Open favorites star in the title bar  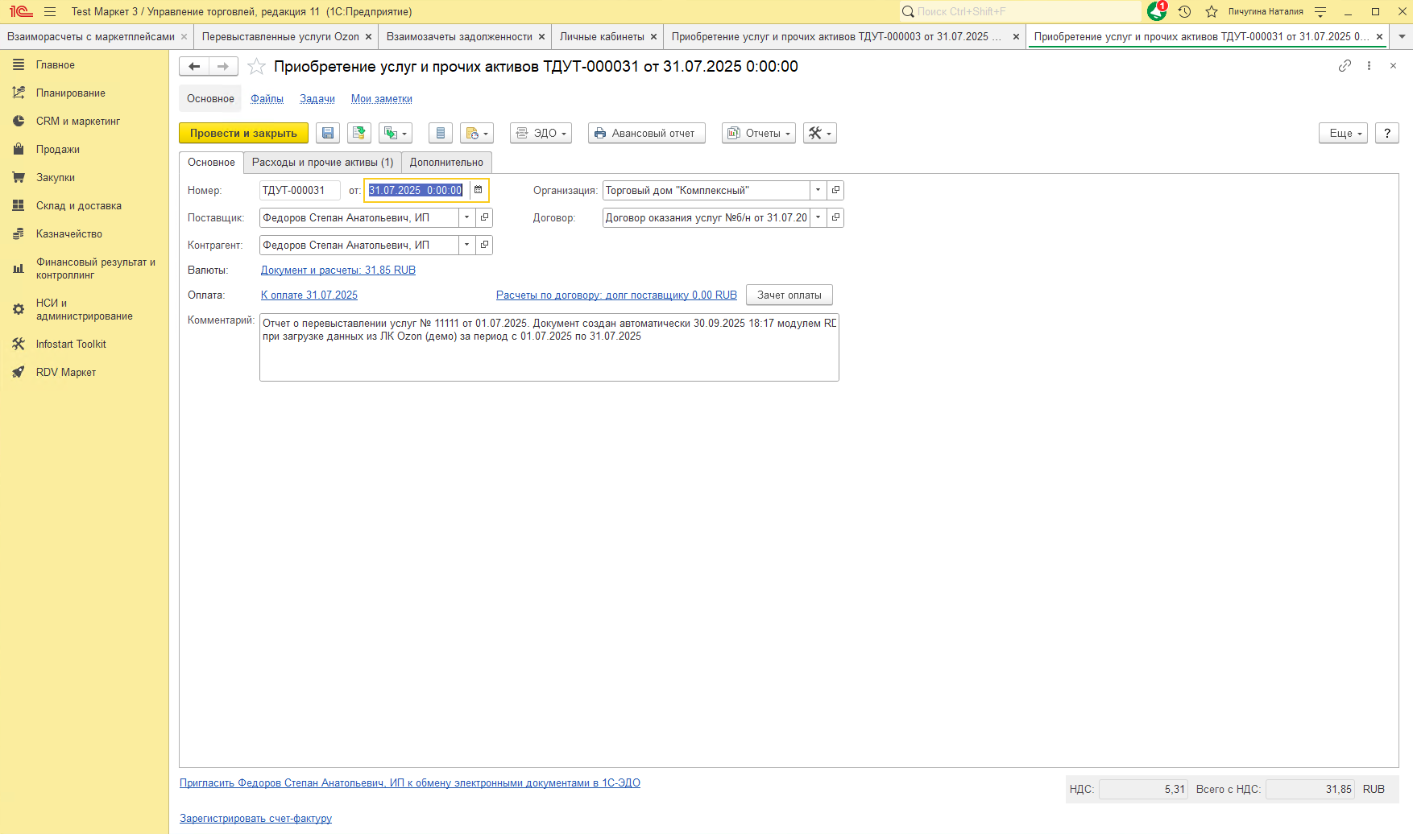(x=1212, y=12)
